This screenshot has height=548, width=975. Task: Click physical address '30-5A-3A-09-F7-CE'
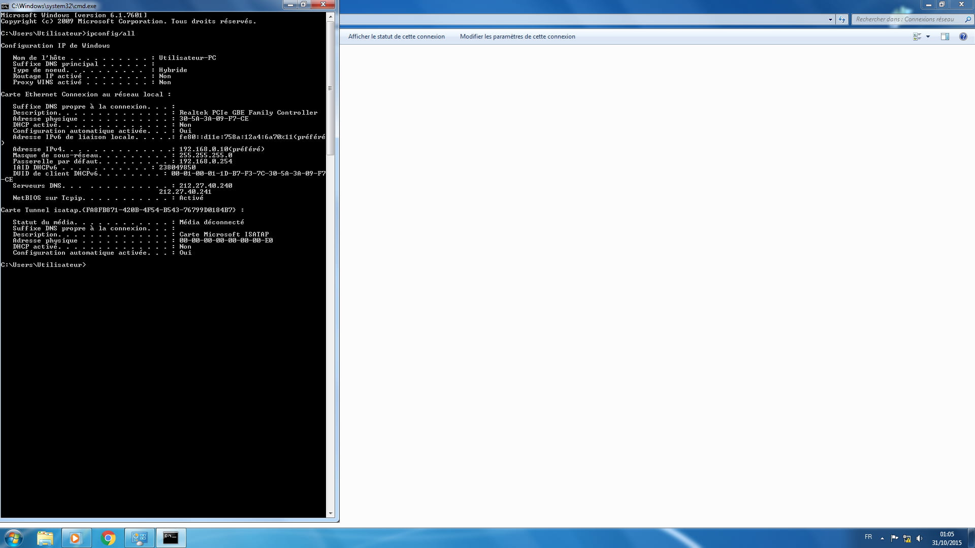pos(214,119)
